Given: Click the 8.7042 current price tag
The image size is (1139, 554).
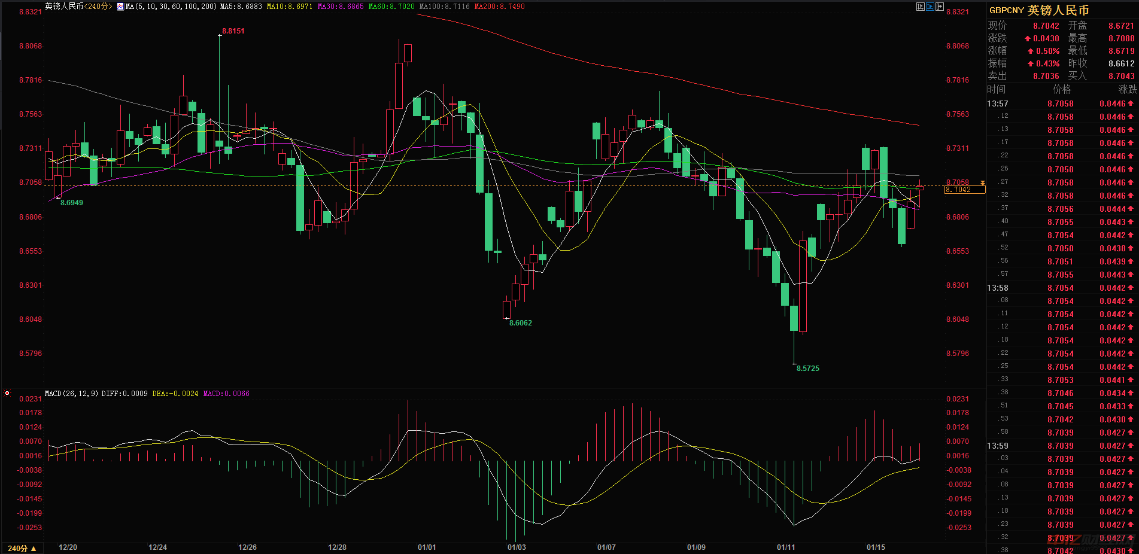Looking at the screenshot, I should (x=964, y=190).
